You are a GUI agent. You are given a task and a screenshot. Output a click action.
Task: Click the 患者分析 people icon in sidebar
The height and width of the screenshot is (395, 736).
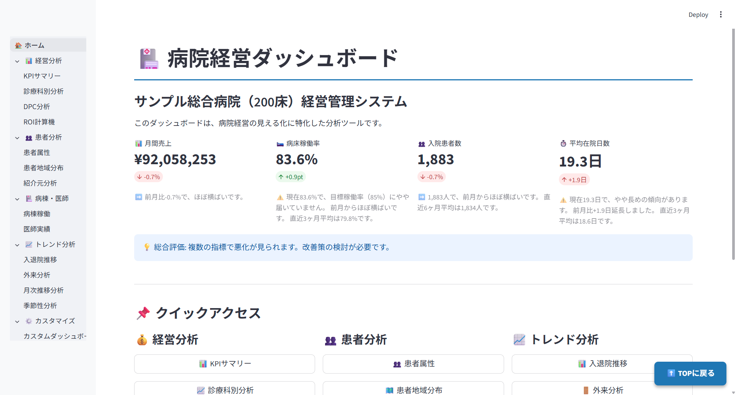pyautogui.click(x=28, y=137)
